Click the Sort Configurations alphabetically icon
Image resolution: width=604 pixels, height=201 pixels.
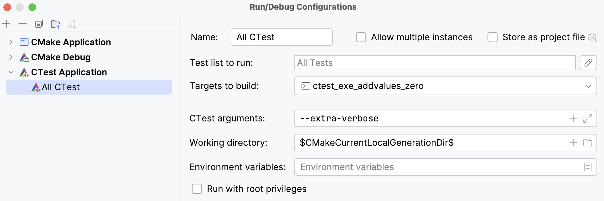pyautogui.click(x=72, y=24)
